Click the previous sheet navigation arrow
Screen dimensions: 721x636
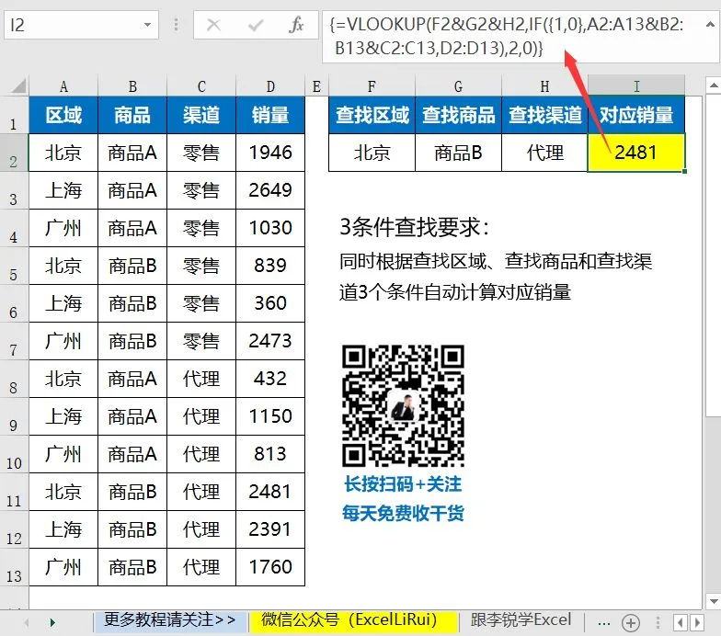click(x=27, y=623)
